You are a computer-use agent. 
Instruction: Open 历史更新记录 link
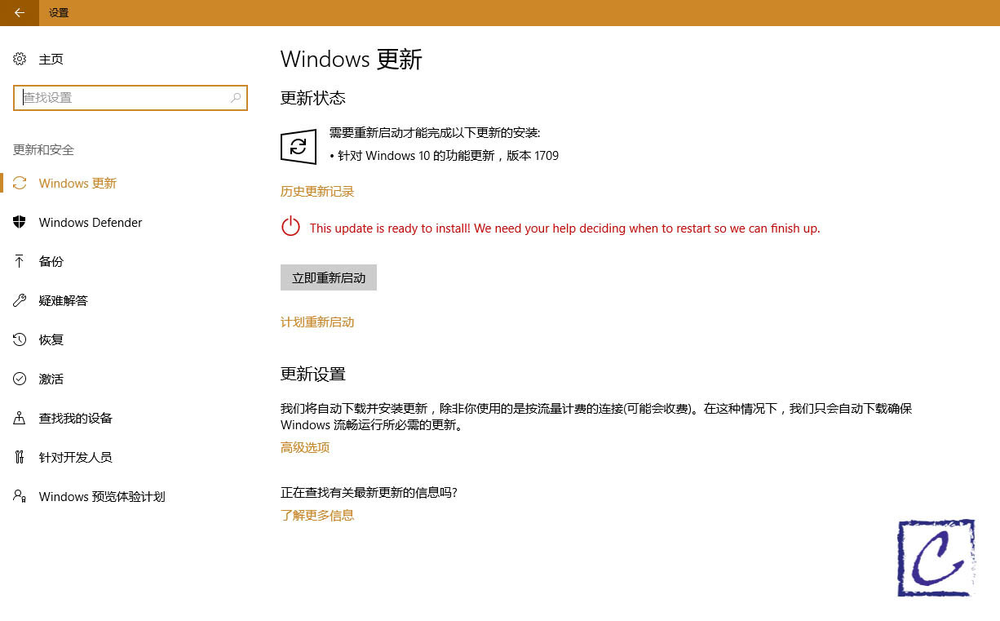[x=317, y=192]
